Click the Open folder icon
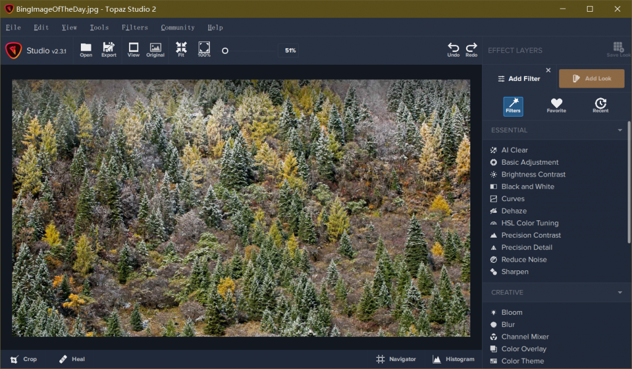Viewport: 632px width, 369px height. pos(86,49)
